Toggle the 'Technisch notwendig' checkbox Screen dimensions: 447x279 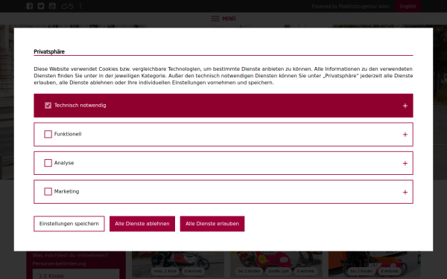pos(48,106)
